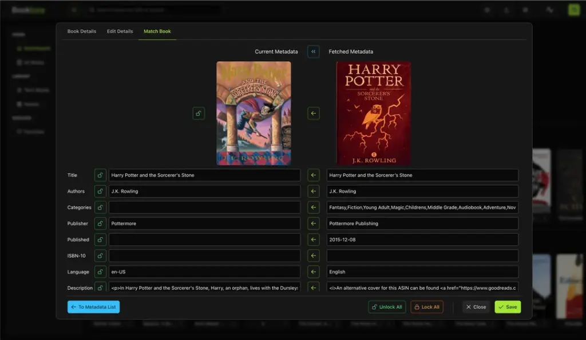Click the empty fetched ISBN-10 field
The image size is (586, 340).
(422, 255)
